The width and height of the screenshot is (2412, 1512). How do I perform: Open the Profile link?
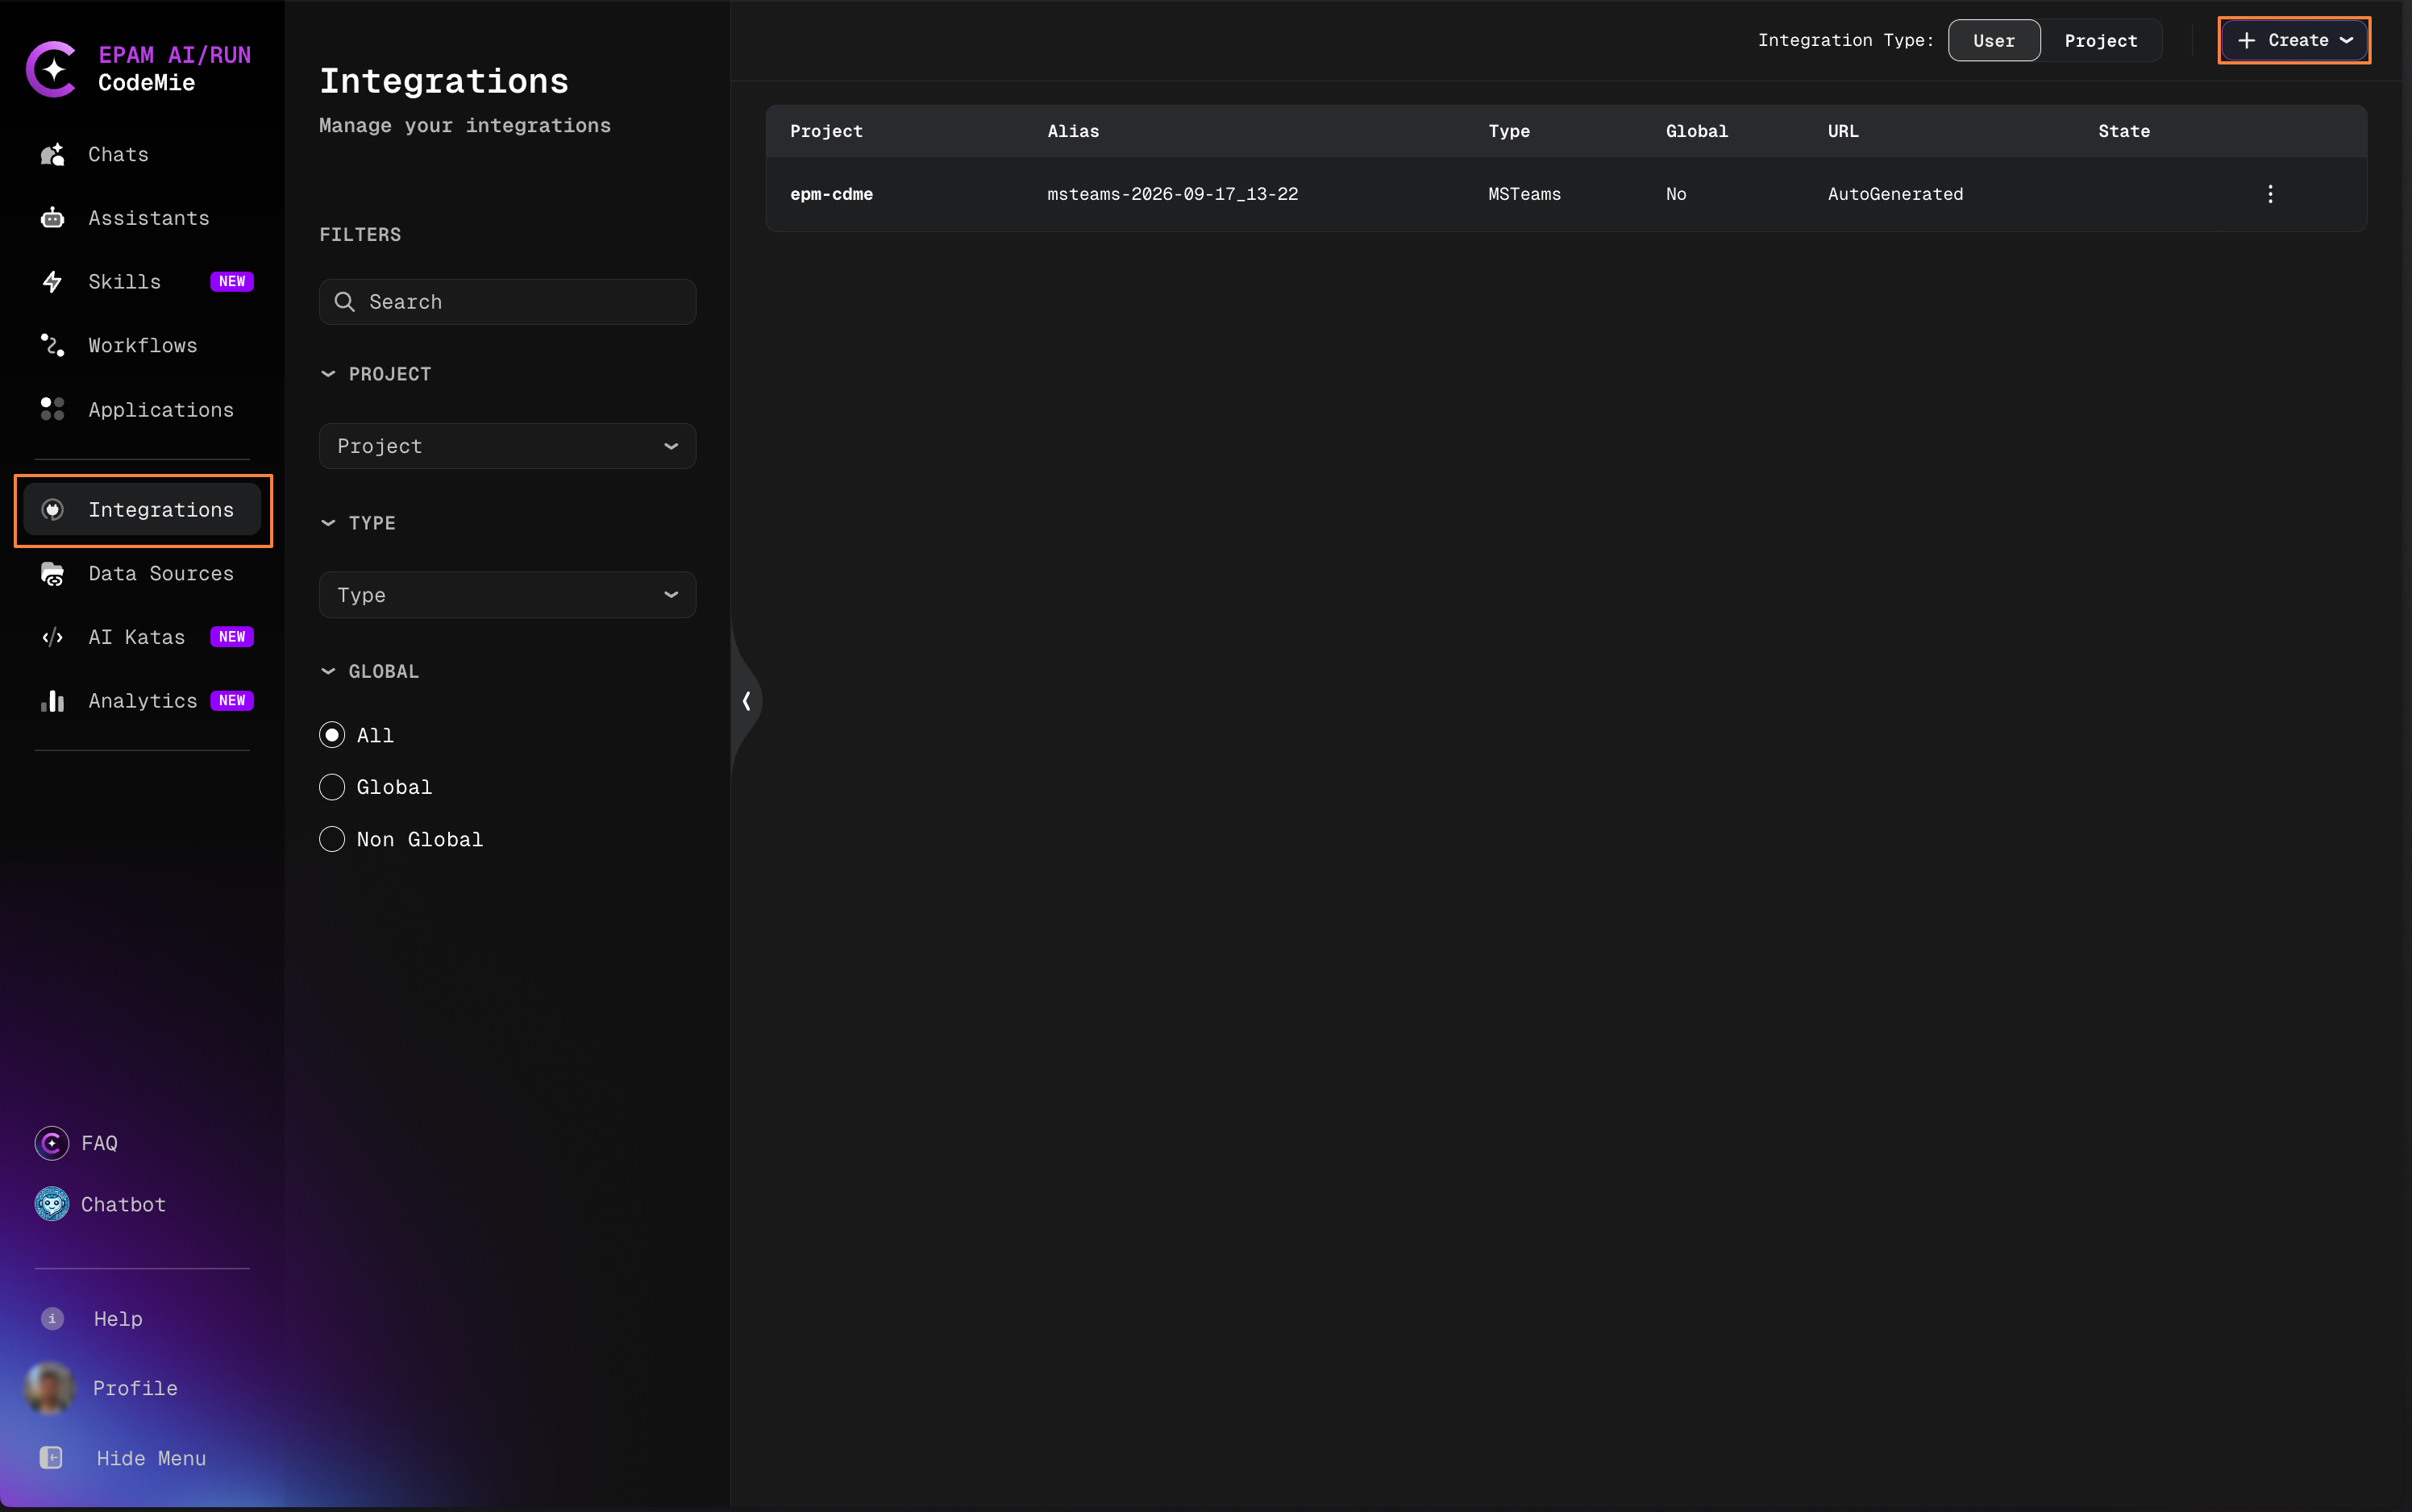pos(135,1388)
